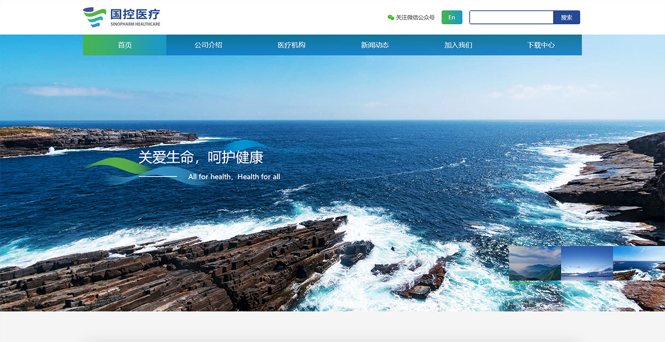Click the 关注微信公众号 link
The height and width of the screenshot is (342, 665).
point(415,18)
